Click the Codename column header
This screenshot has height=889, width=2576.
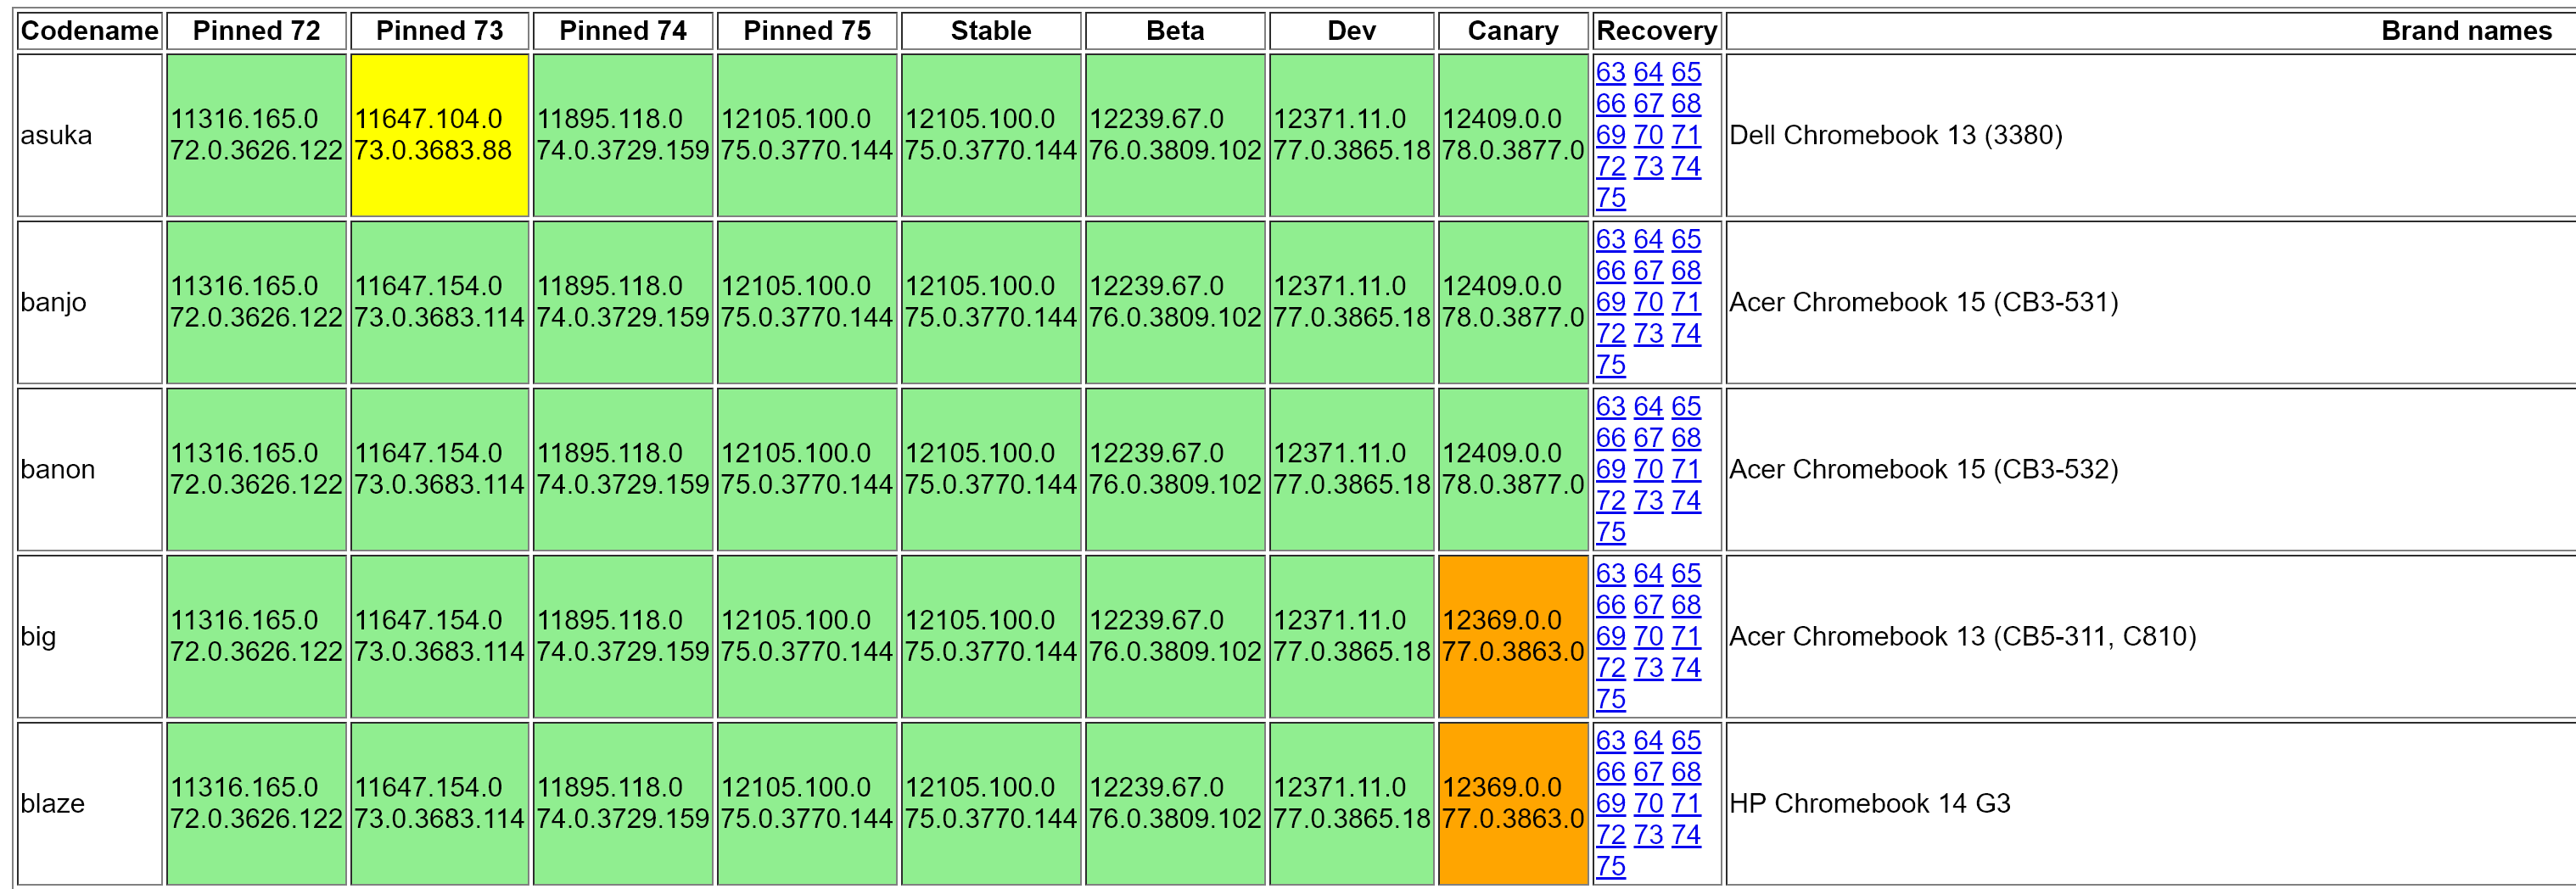[x=90, y=31]
